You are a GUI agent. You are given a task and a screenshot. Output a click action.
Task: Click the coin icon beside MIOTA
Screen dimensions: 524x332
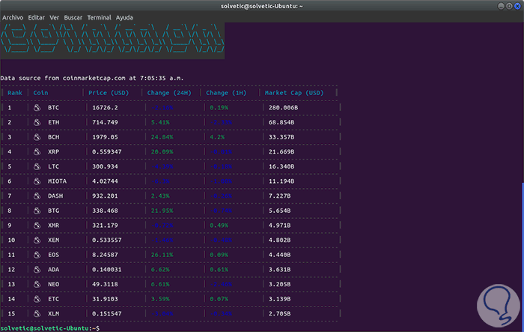point(37,181)
